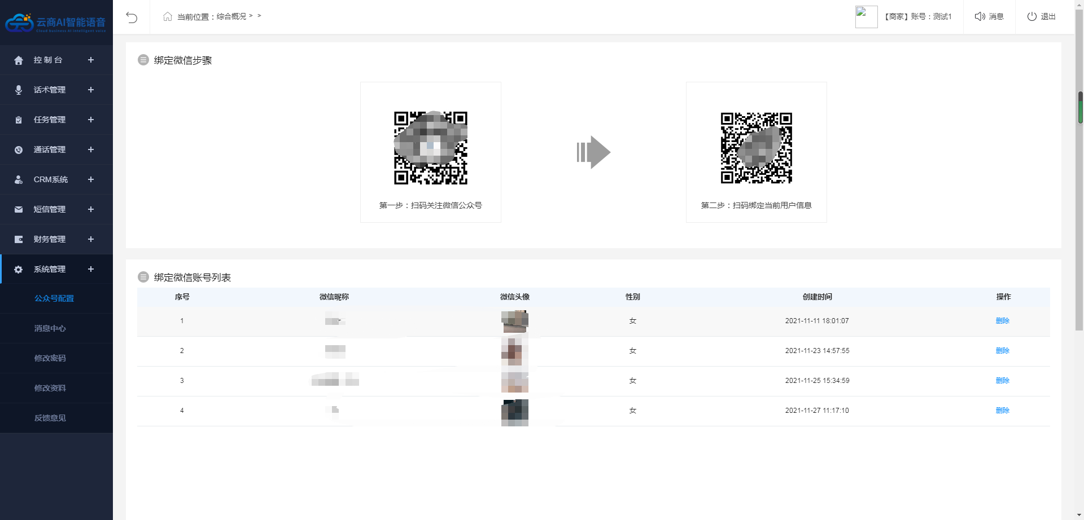
Task: Click the first step QR code image
Action: click(430, 148)
